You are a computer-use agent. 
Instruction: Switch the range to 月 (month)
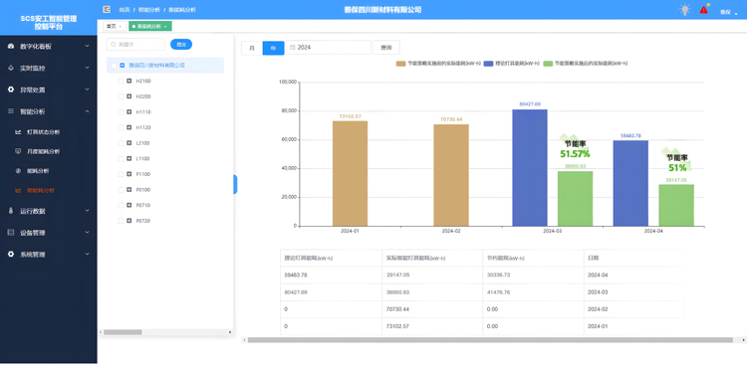(252, 48)
